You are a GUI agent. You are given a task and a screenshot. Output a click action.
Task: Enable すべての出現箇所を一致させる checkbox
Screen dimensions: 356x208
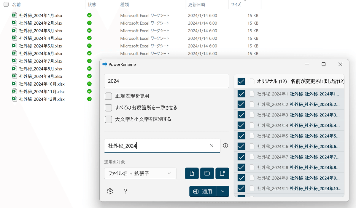109,108
